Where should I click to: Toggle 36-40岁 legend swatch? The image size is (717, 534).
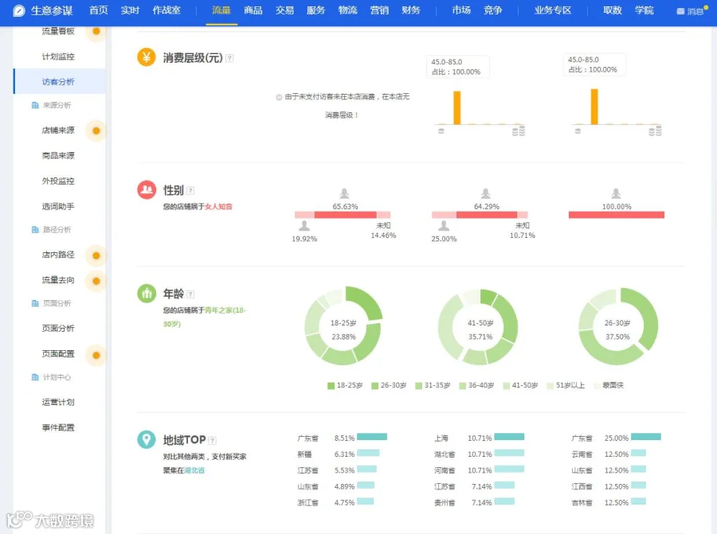pos(462,386)
